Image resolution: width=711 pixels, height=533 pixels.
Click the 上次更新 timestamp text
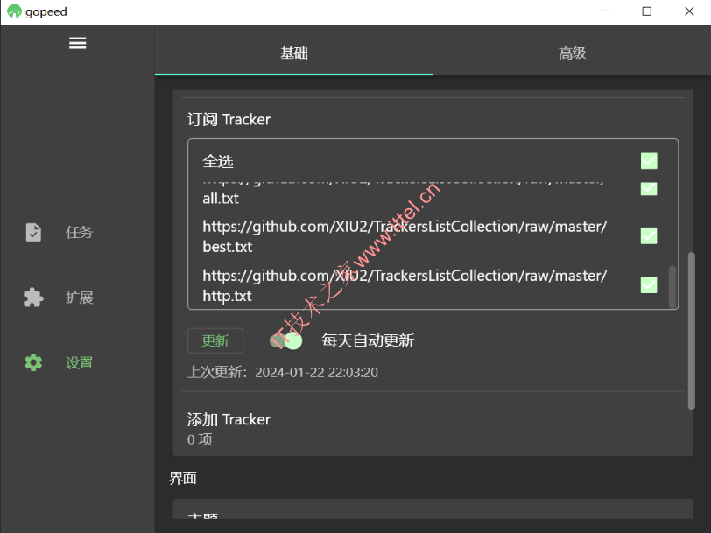pyautogui.click(x=283, y=372)
